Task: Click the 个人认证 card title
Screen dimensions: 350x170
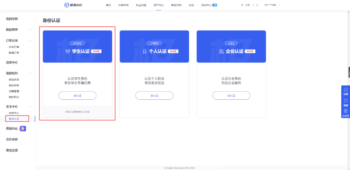Action: [158, 51]
